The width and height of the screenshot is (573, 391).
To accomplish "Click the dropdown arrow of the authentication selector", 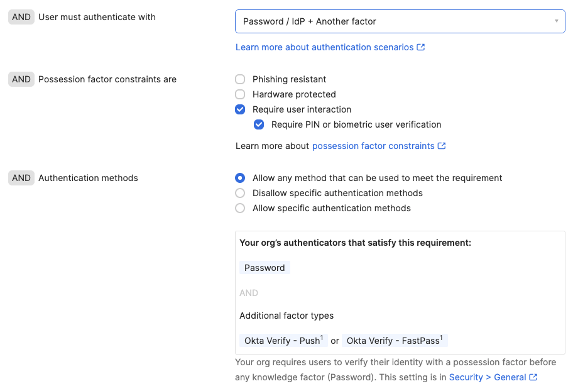I will click(556, 21).
